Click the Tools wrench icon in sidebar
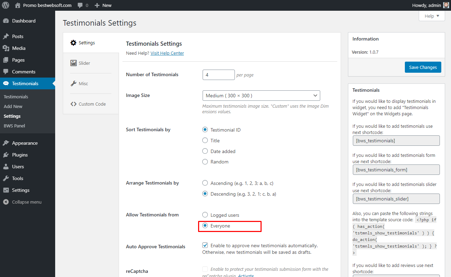 click(6, 178)
